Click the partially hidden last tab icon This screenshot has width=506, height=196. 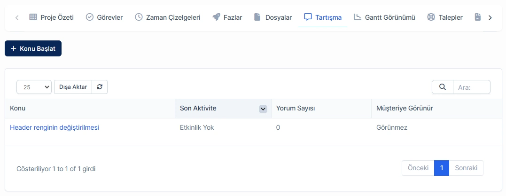pos(478,17)
